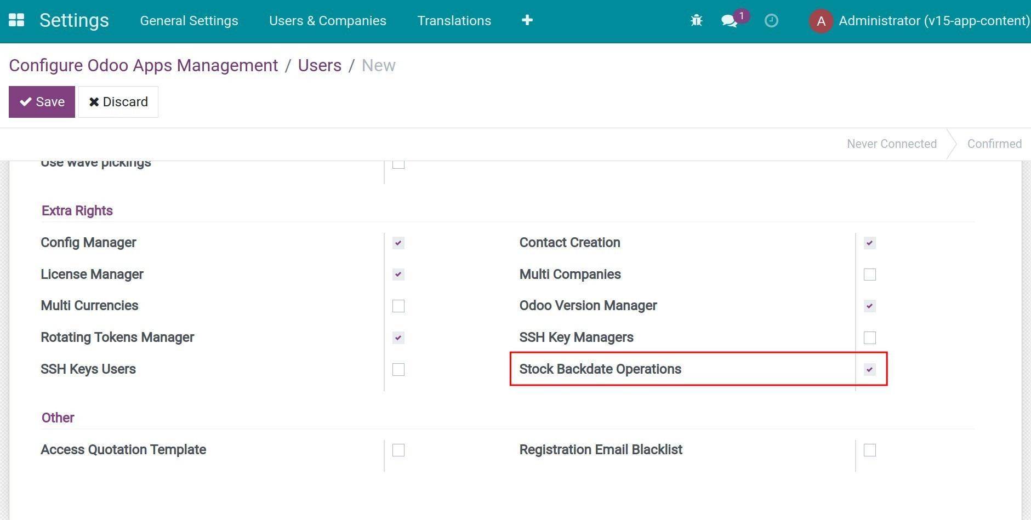Uncheck Stock Backdate Operations
Viewport: 1031px width, 520px height.
tap(870, 369)
